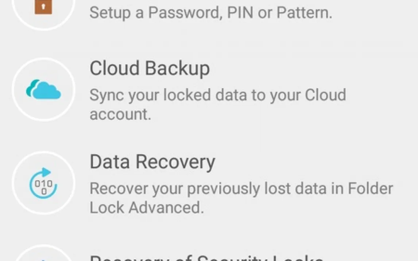418x261 pixels.
Task: Tap the cut-off icon beside Recovery of Security Locks
Action: (43, 257)
